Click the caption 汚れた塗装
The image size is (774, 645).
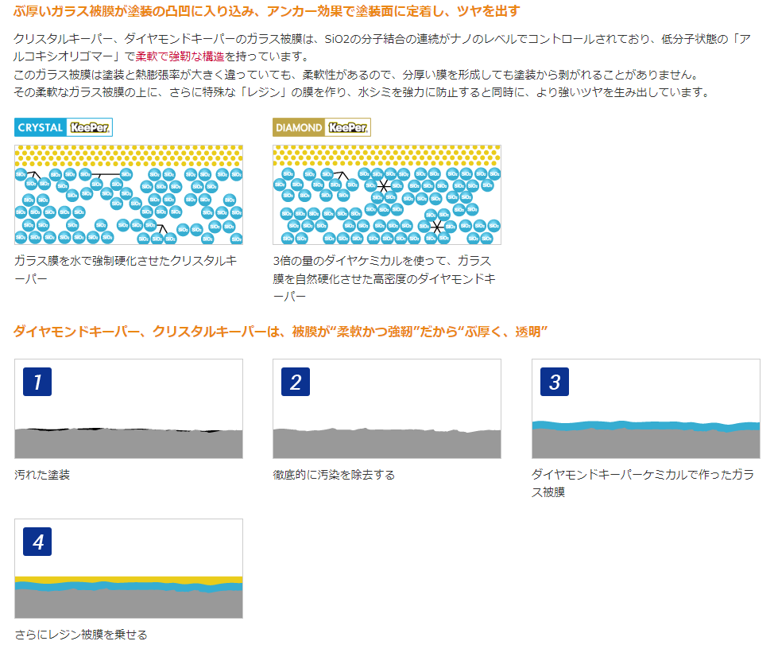point(42,475)
